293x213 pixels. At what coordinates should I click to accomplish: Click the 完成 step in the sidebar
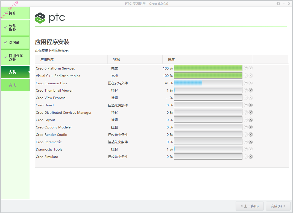point(15,85)
